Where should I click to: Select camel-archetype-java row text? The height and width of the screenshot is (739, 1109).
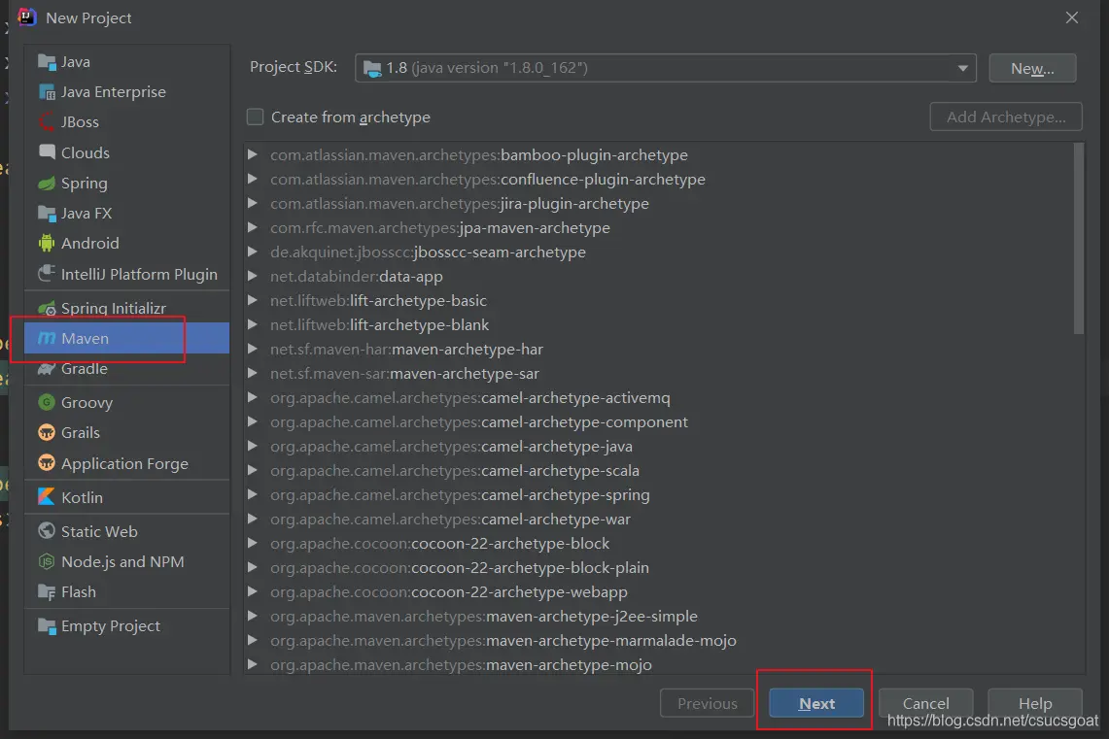(451, 447)
